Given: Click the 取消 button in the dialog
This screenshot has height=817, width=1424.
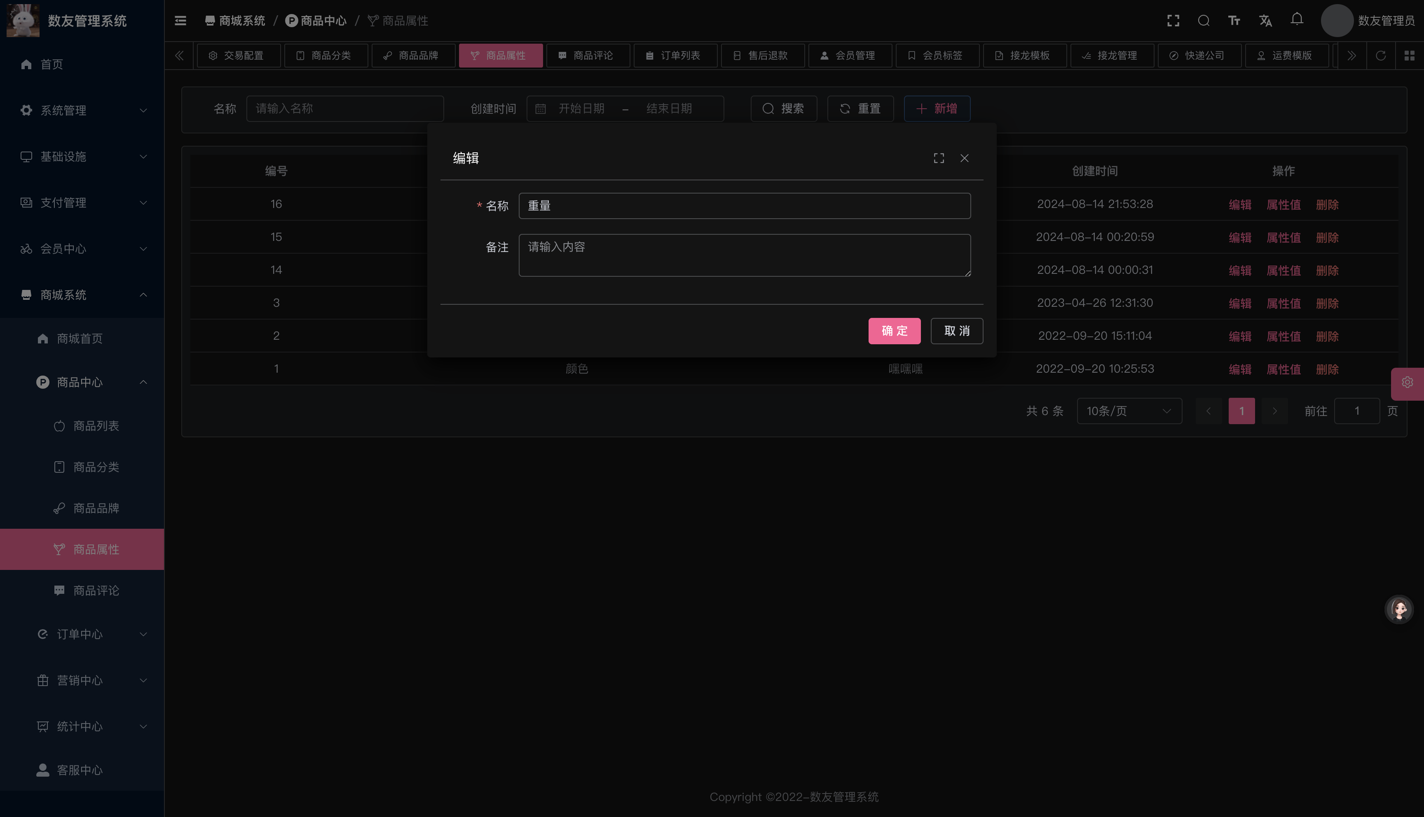Looking at the screenshot, I should tap(957, 331).
